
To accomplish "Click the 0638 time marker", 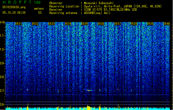I will pos(134,24).
